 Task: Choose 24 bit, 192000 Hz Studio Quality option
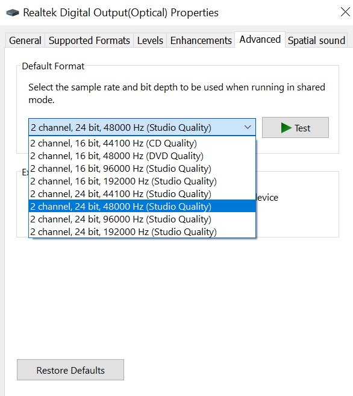coord(142,231)
